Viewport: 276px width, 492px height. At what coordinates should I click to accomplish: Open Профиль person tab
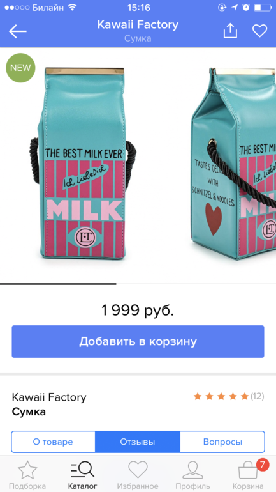click(x=192, y=475)
